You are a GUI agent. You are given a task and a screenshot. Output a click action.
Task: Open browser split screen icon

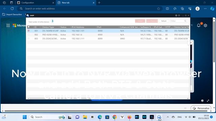pyautogui.click(x=167, y=9)
